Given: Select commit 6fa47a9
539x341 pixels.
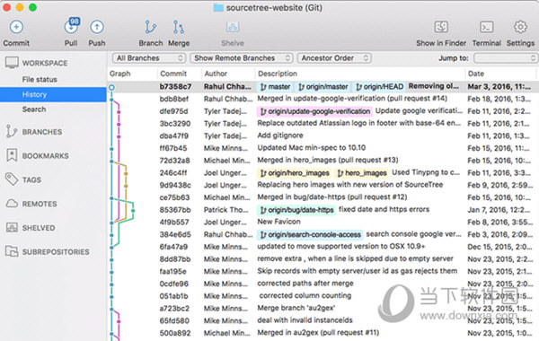Looking at the screenshot, I should (323, 247).
